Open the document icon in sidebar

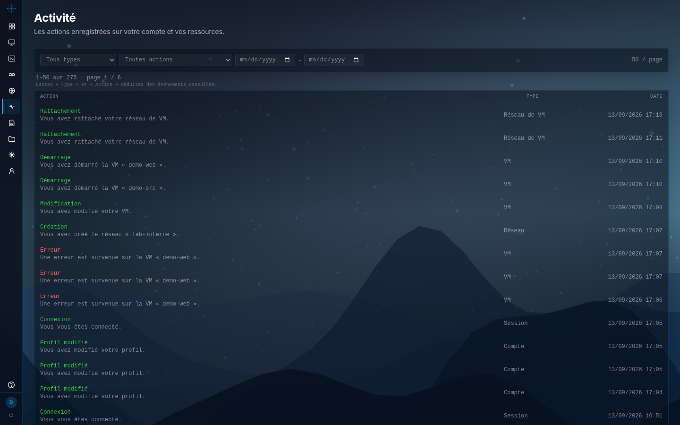coord(12,123)
